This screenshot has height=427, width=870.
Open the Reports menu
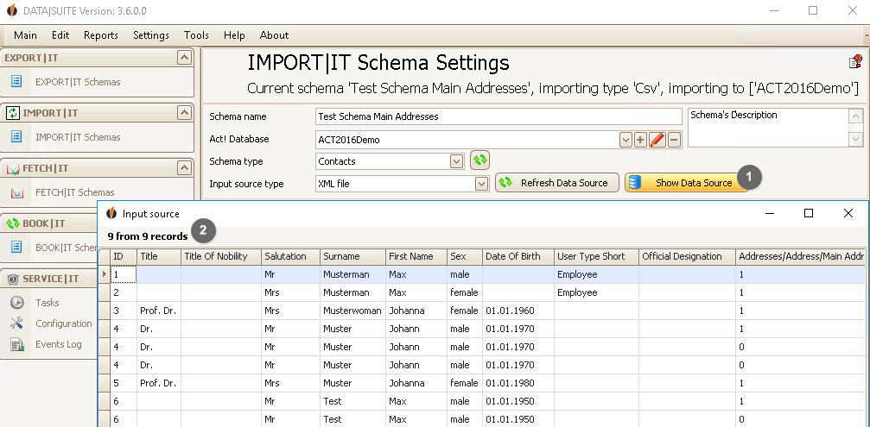[101, 35]
